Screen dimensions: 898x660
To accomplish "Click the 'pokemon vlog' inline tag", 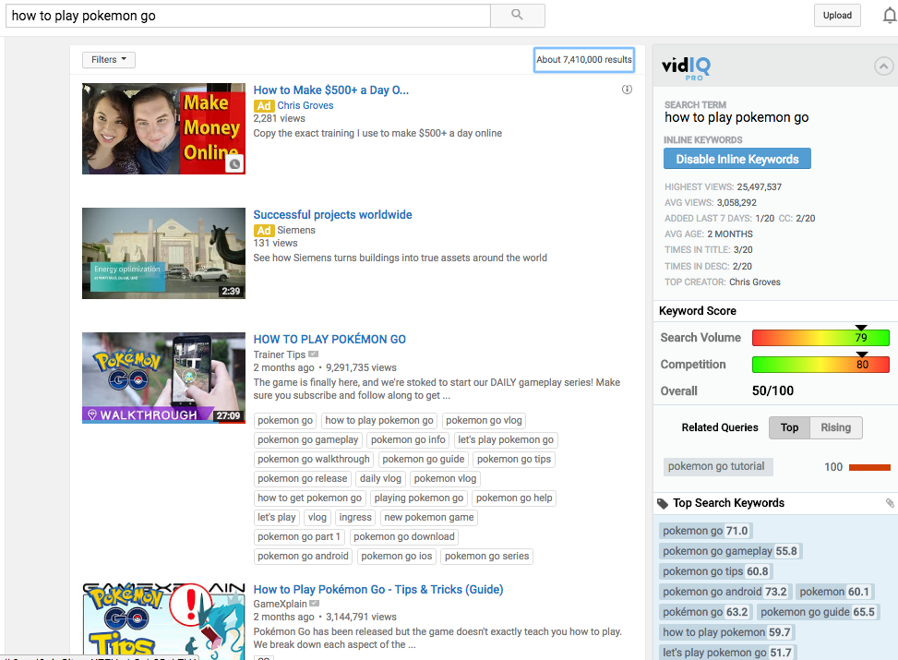I will point(445,478).
